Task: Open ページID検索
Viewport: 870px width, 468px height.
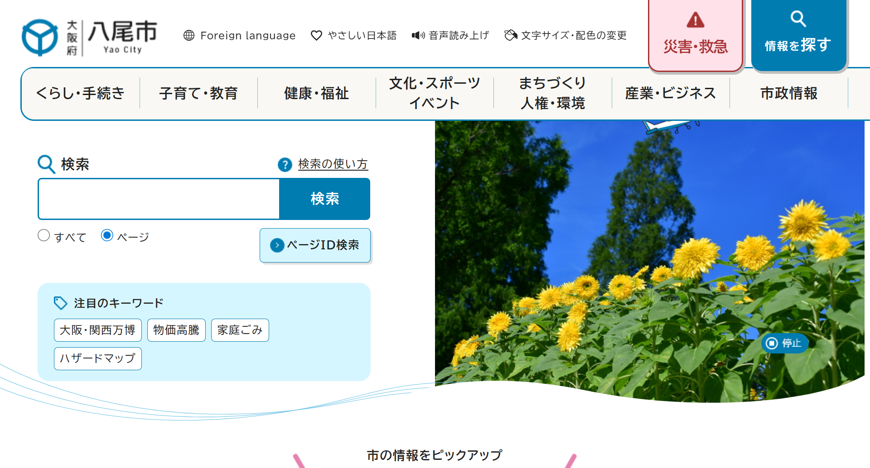Action: (x=315, y=245)
